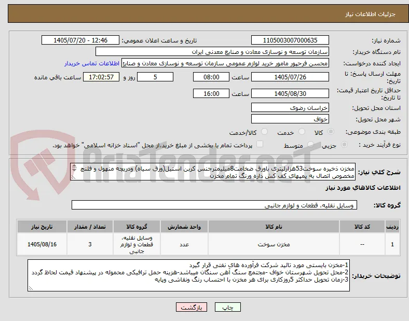Click the quantity cell showing 3
Screen dimensions: 409x321
90,244
